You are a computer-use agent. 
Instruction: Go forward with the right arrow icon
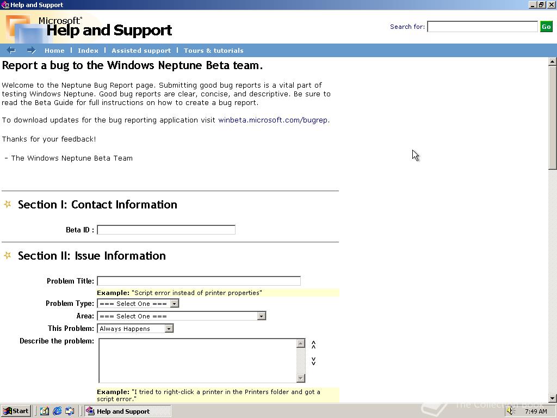(31, 51)
